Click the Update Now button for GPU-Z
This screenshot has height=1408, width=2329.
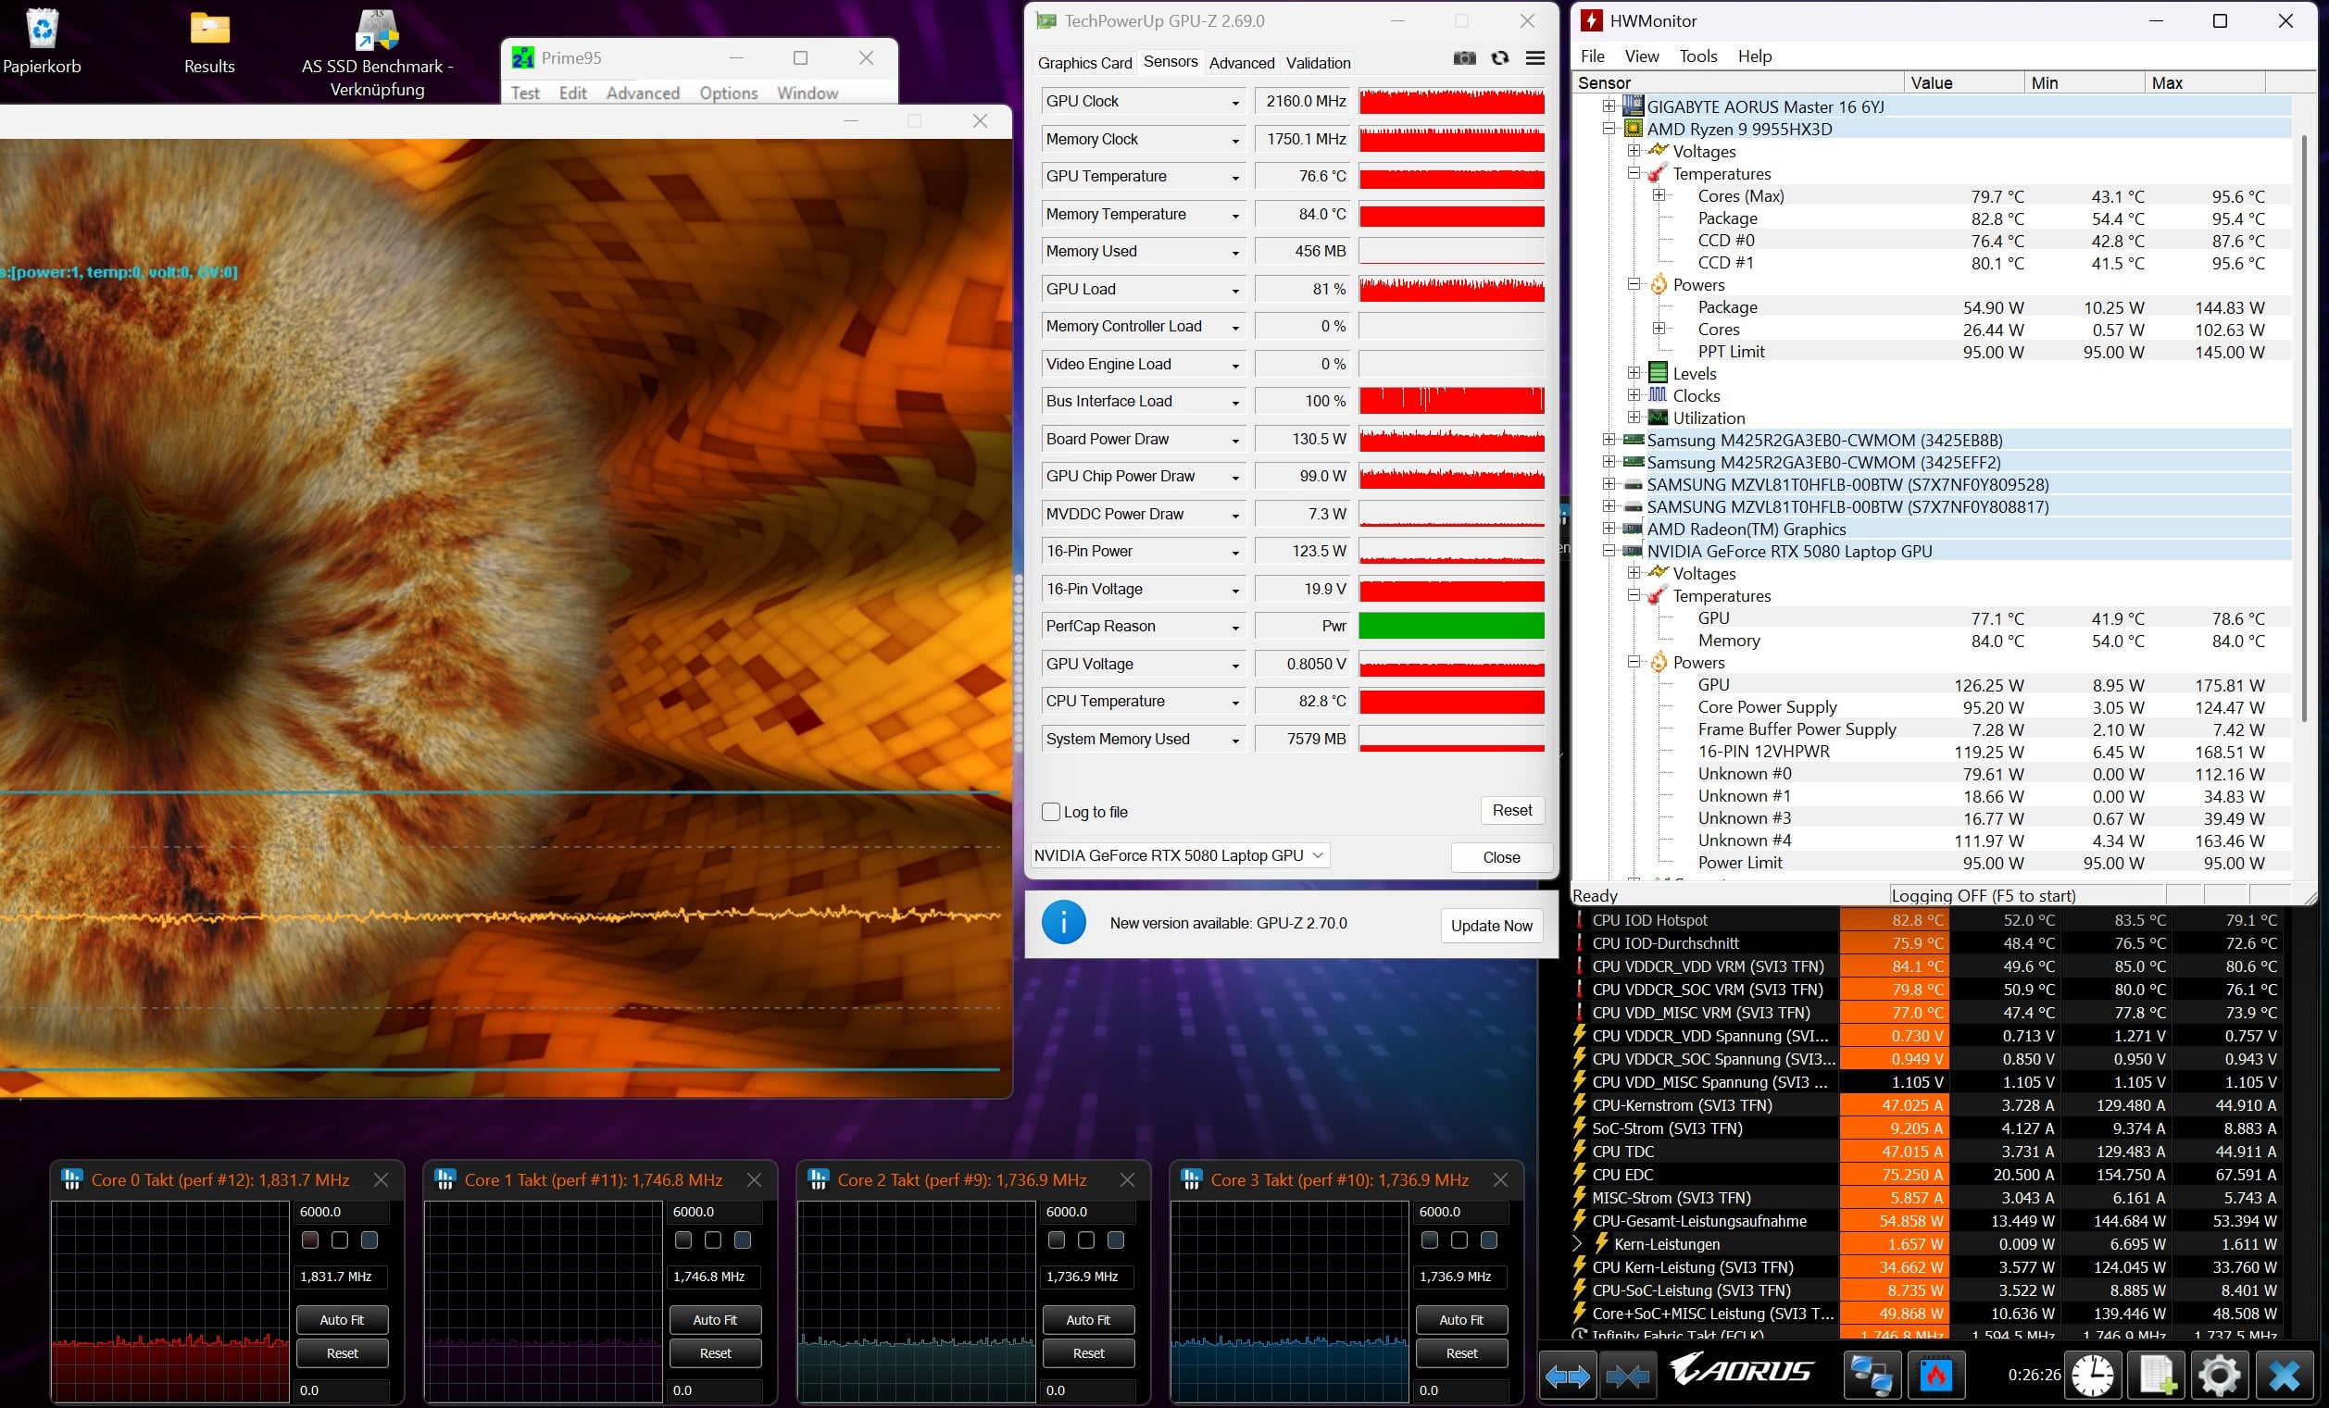1492,925
